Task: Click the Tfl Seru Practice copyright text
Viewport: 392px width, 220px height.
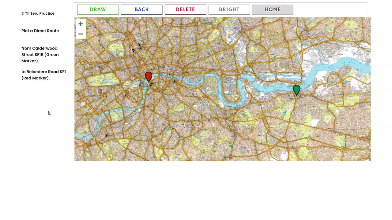Action: (38, 13)
